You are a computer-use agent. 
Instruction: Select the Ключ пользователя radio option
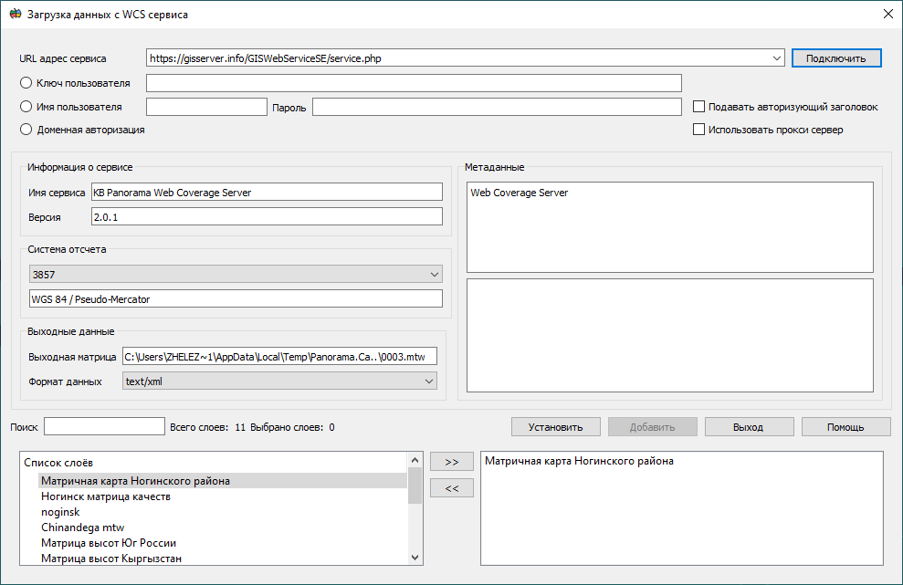pos(26,83)
